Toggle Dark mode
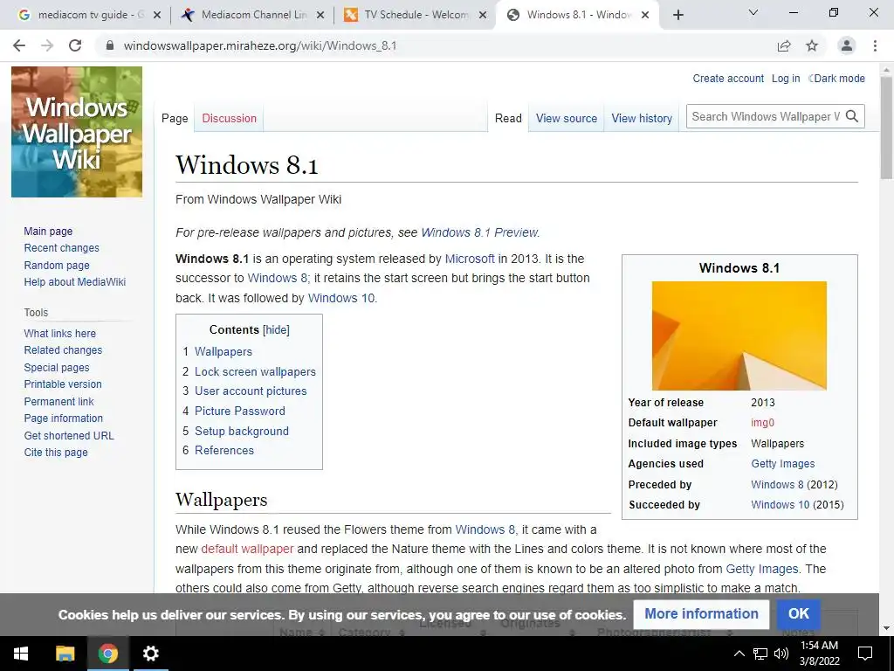894x671 pixels. coord(836,78)
